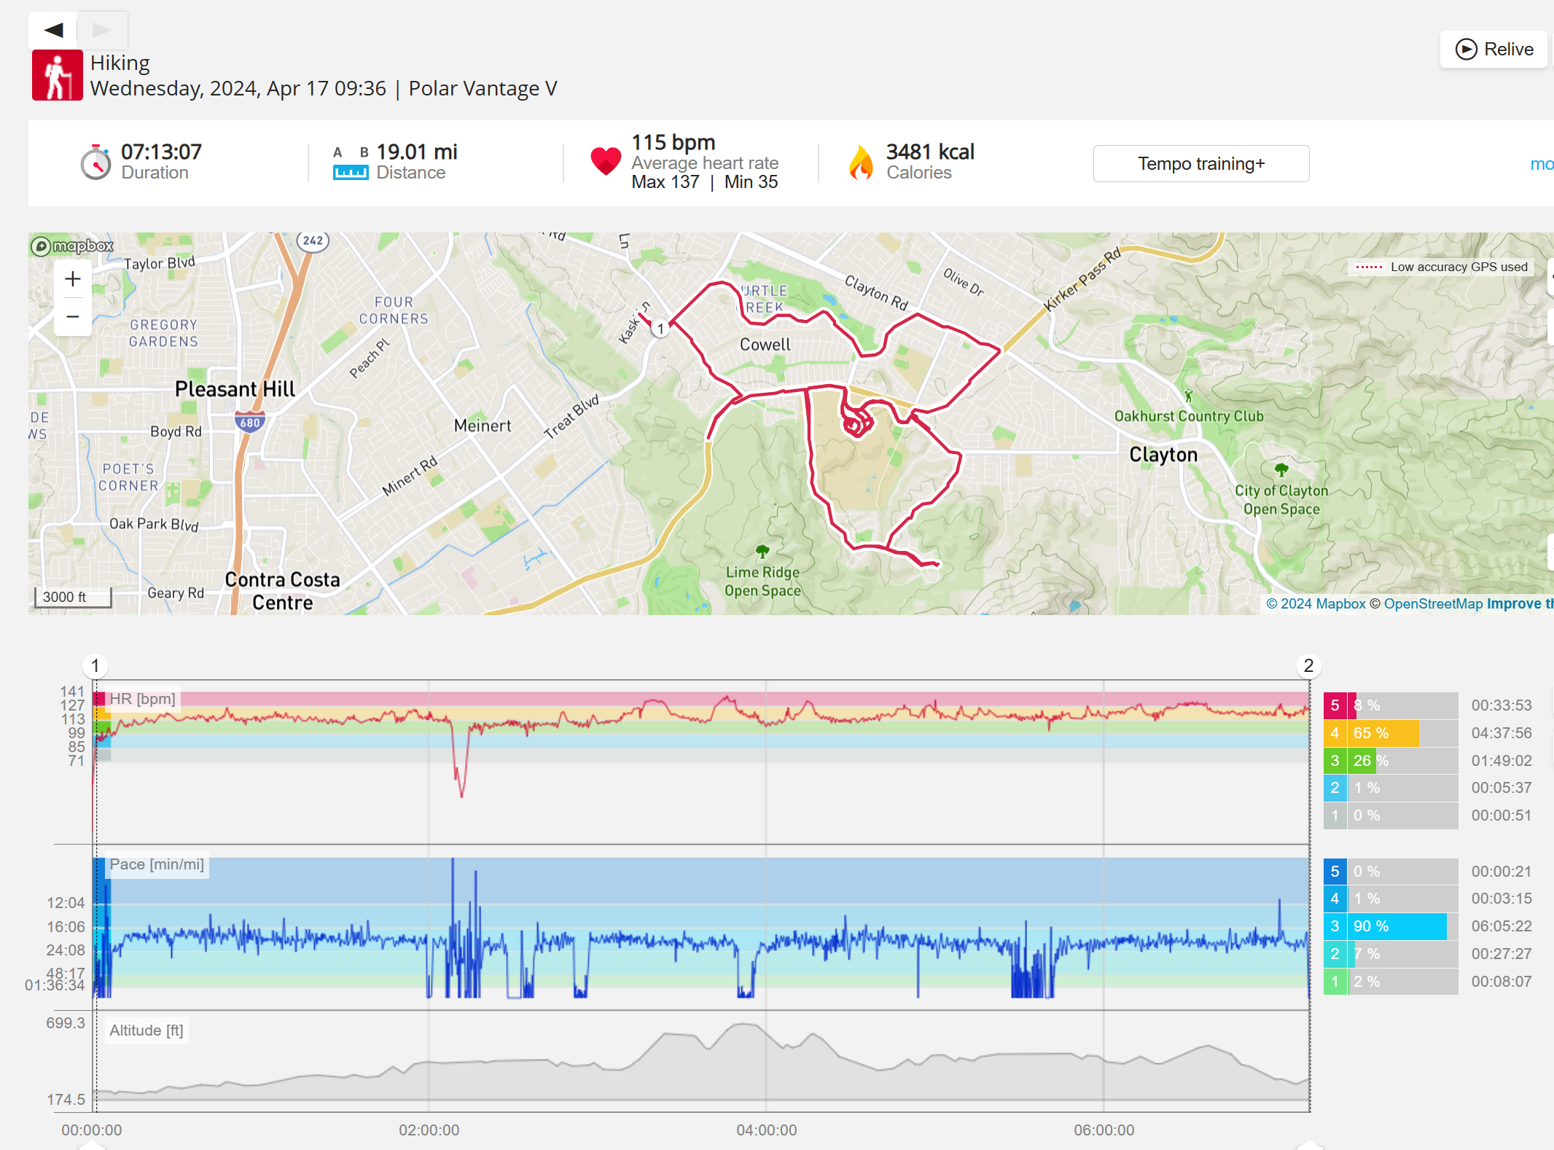The height and width of the screenshot is (1150, 1554).
Task: Select heart rate zone 5 row
Action: click(x=1391, y=705)
